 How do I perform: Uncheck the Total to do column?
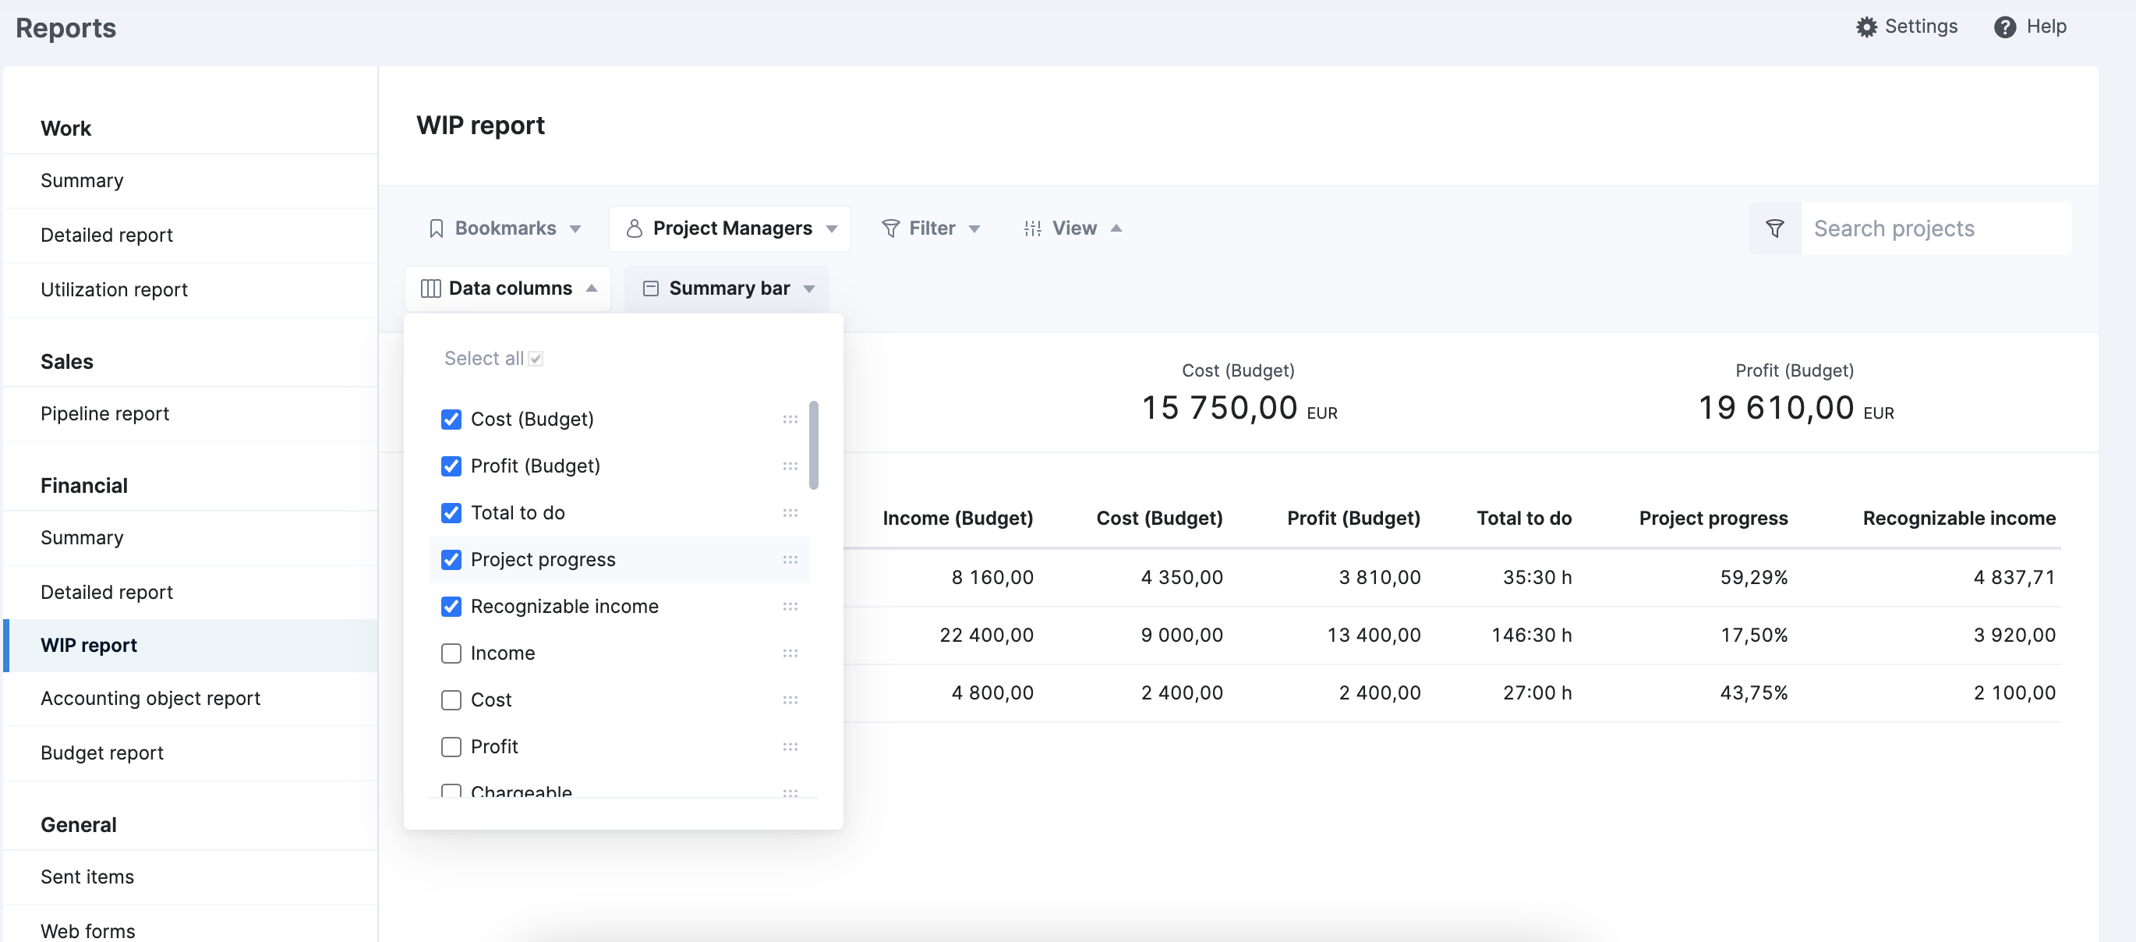(x=451, y=513)
